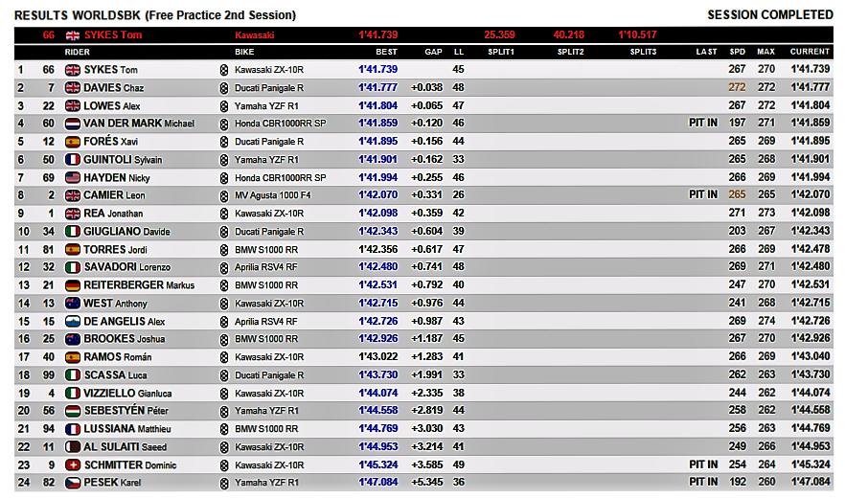Click the German flag beside REITERBERGER Markus
The height and width of the screenshot is (498, 845).
72,285
